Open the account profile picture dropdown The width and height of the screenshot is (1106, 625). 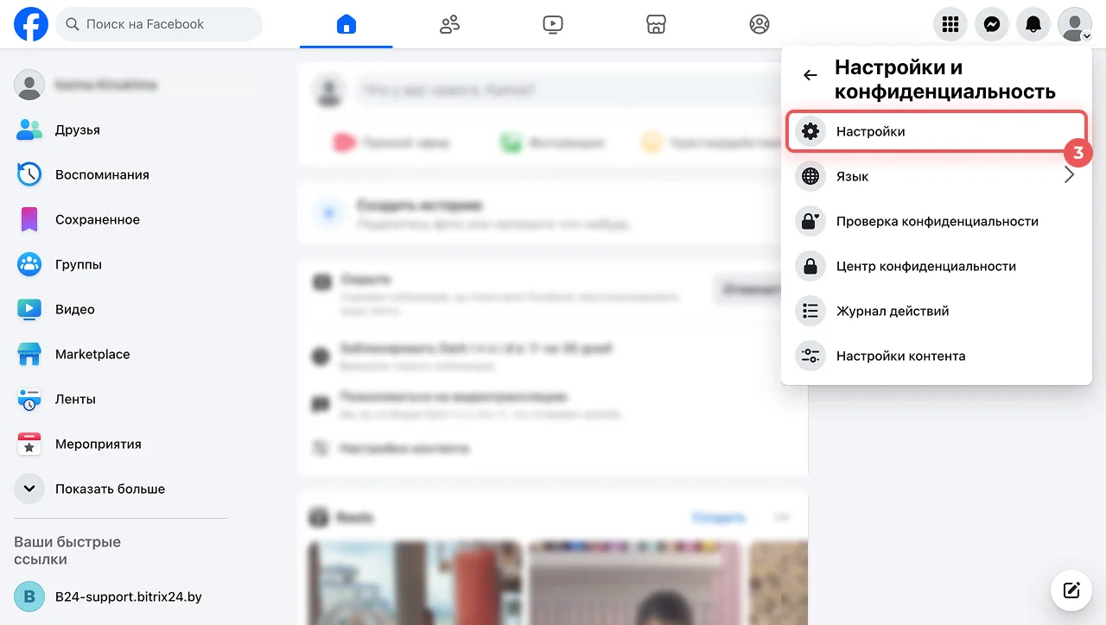[1075, 24]
